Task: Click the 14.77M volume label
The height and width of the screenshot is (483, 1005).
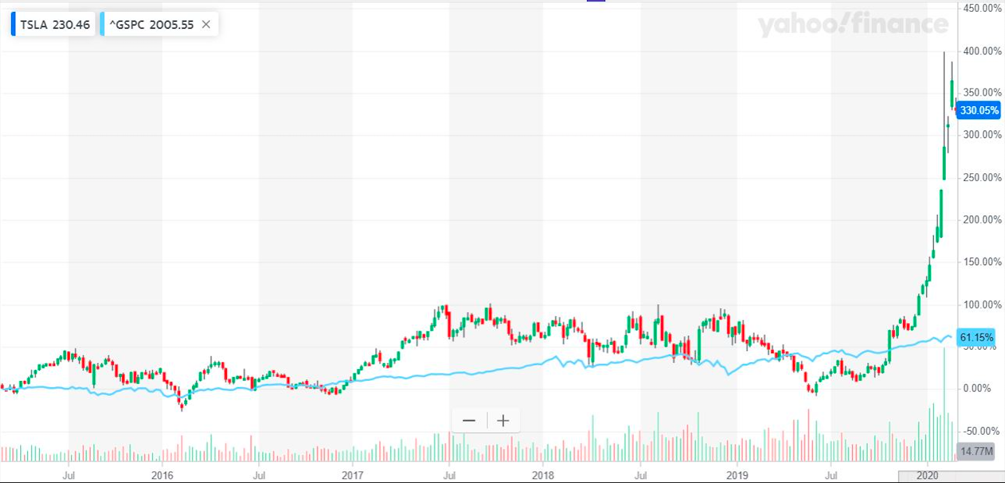Action: [x=976, y=452]
